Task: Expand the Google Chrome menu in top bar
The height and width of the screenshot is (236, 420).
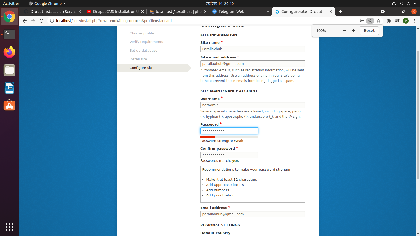Action: 47,3
